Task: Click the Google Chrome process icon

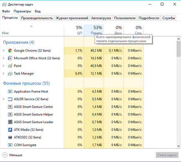Action: point(10,51)
